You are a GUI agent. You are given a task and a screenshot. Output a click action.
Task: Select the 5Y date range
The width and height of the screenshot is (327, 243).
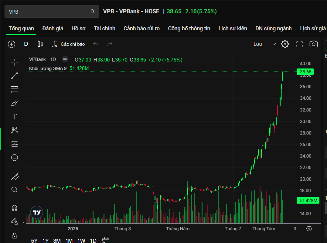pyautogui.click(x=34, y=241)
